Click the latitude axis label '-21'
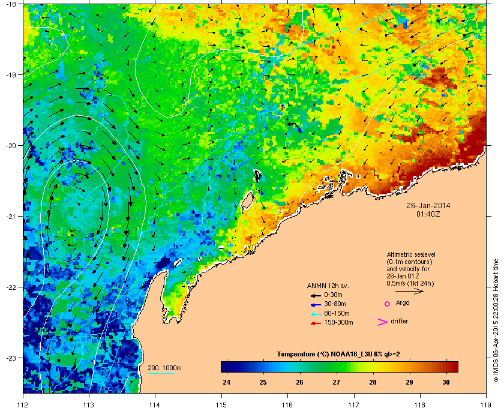This screenshot has width=504, height=408. click(11, 217)
